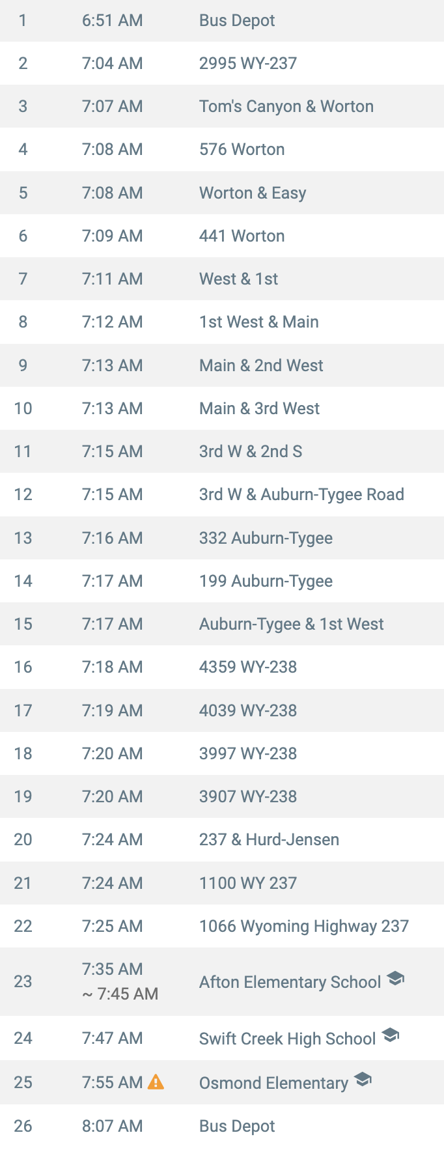This screenshot has width=444, height=1150.
Task: Choose the 576 Worton stop row
Action: [222, 149]
